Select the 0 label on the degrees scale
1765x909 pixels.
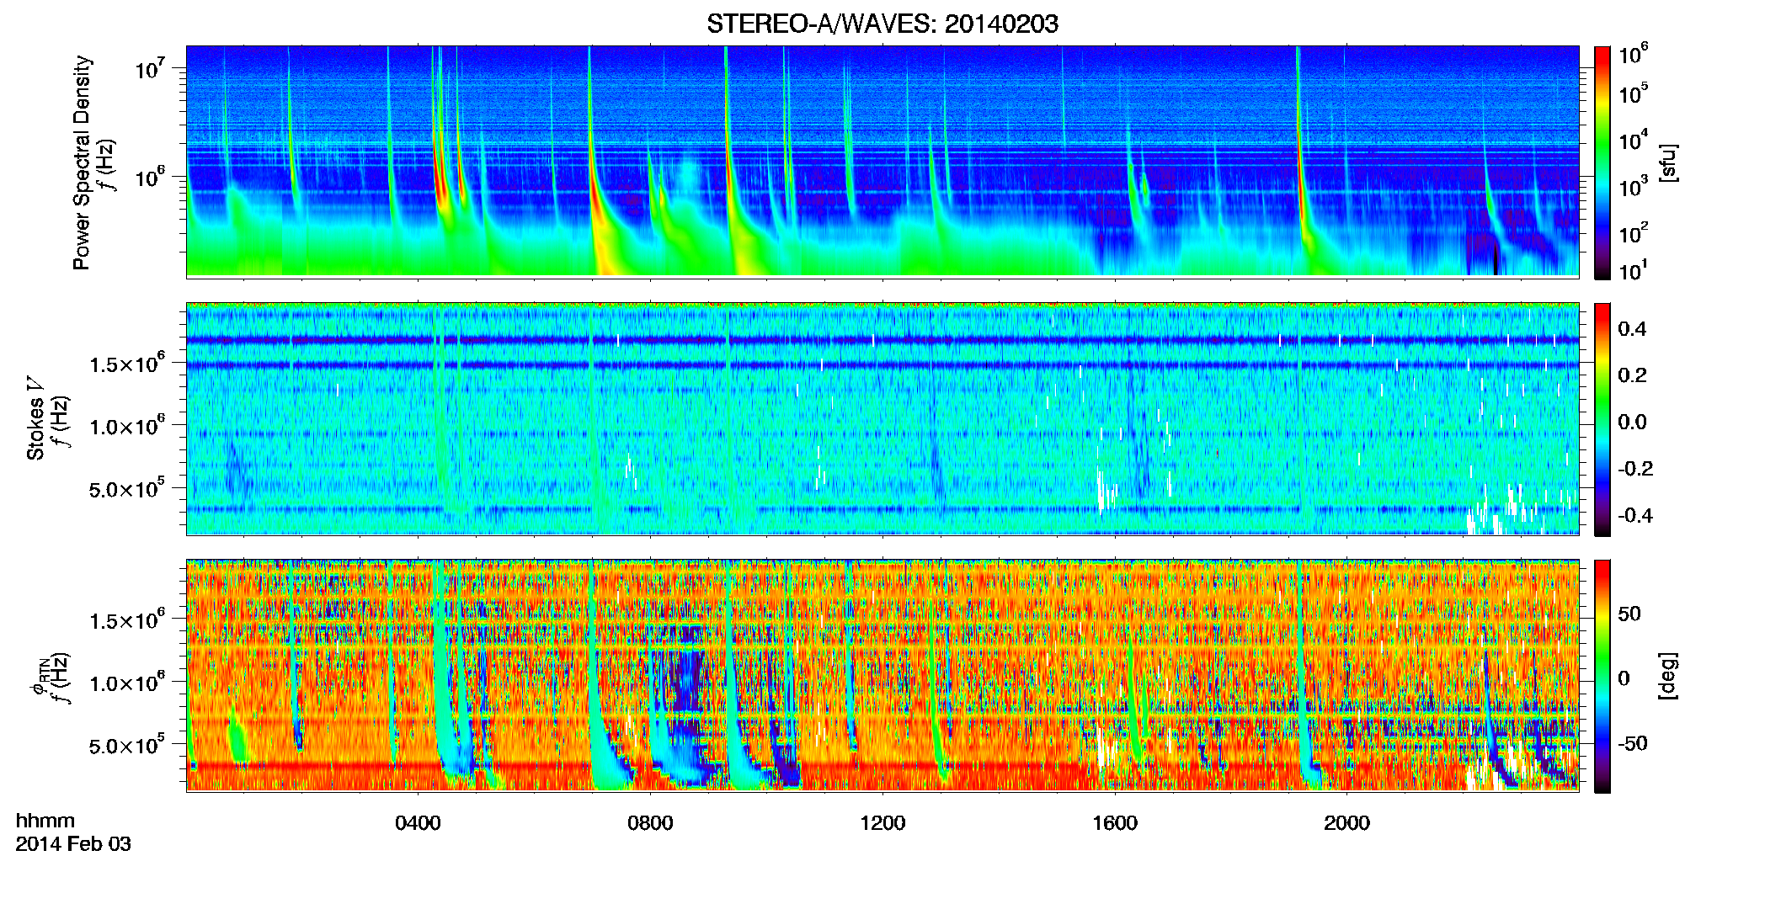[1624, 678]
